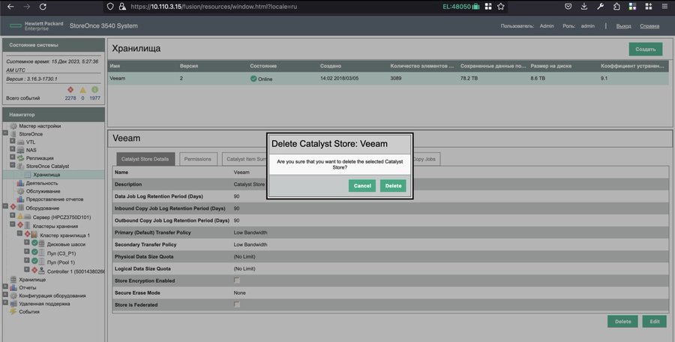
Task: Toggle Store Encryption Enabled checkbox
Action: click(x=237, y=280)
